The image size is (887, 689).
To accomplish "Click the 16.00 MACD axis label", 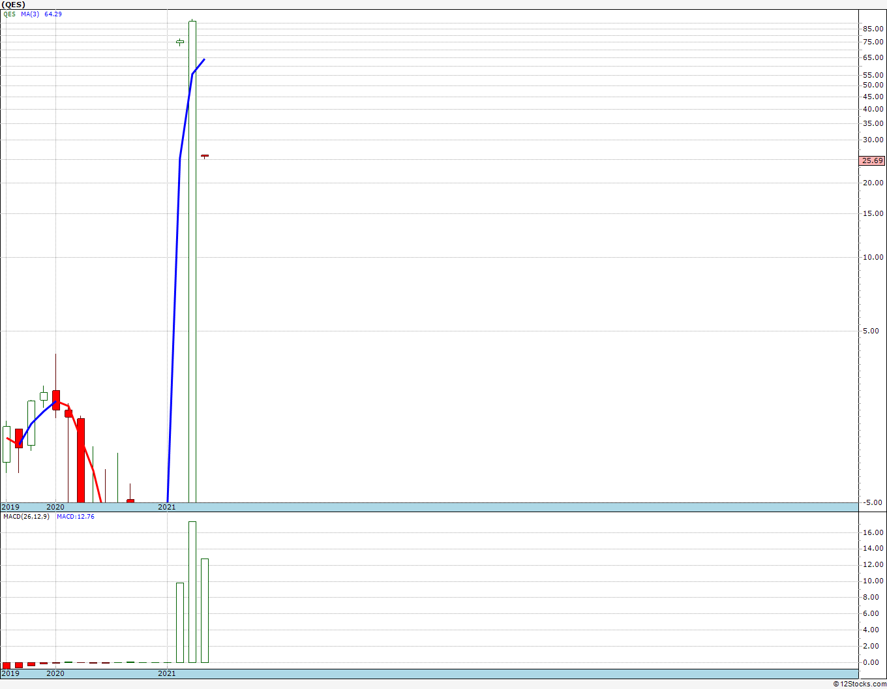I will 873,532.
